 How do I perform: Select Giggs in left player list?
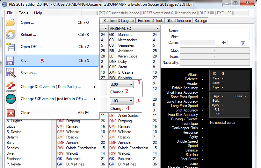point(11,126)
